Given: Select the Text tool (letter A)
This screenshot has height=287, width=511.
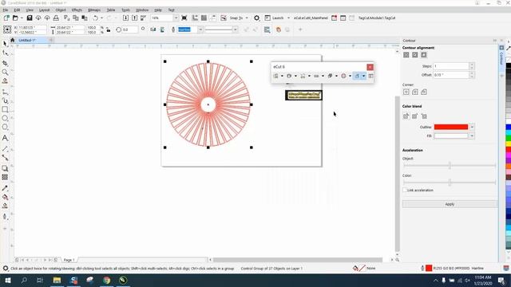Looking at the screenshot, I should click(x=5, y=138).
